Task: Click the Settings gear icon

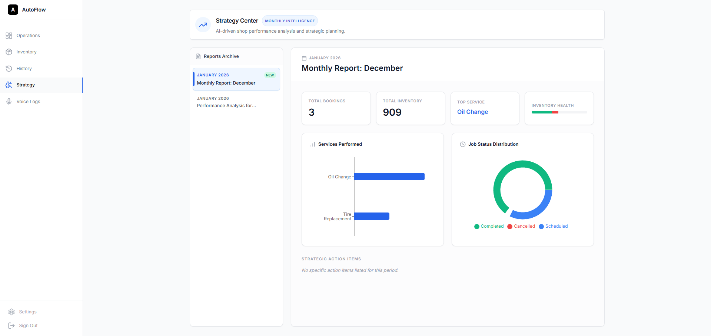Action: point(11,312)
